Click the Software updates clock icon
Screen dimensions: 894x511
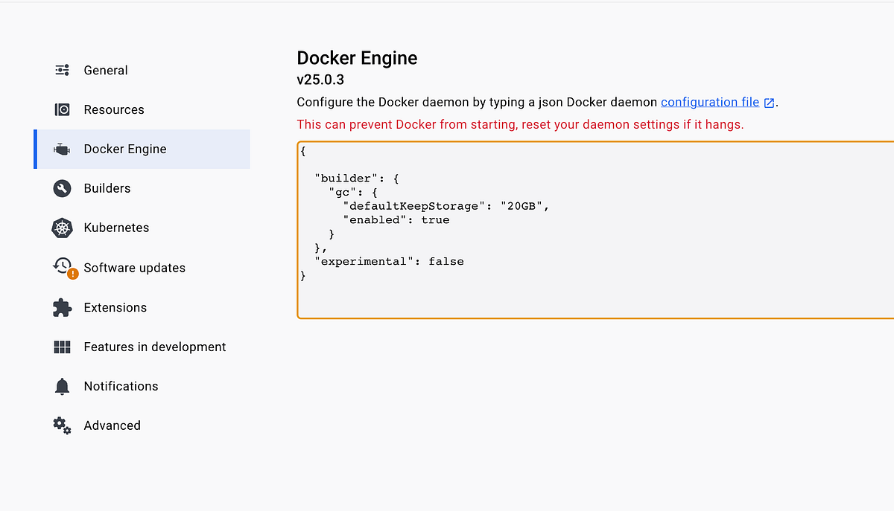(x=62, y=266)
